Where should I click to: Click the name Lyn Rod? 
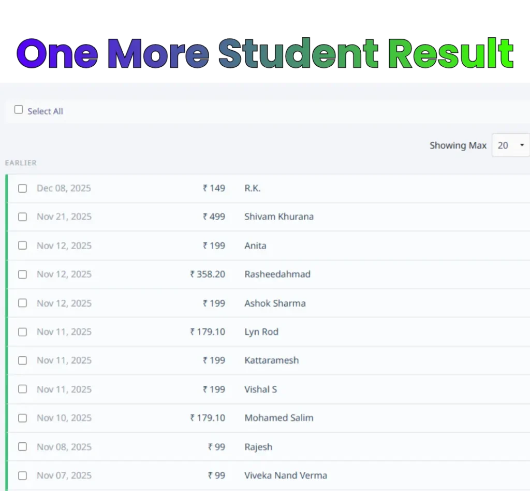261,331
